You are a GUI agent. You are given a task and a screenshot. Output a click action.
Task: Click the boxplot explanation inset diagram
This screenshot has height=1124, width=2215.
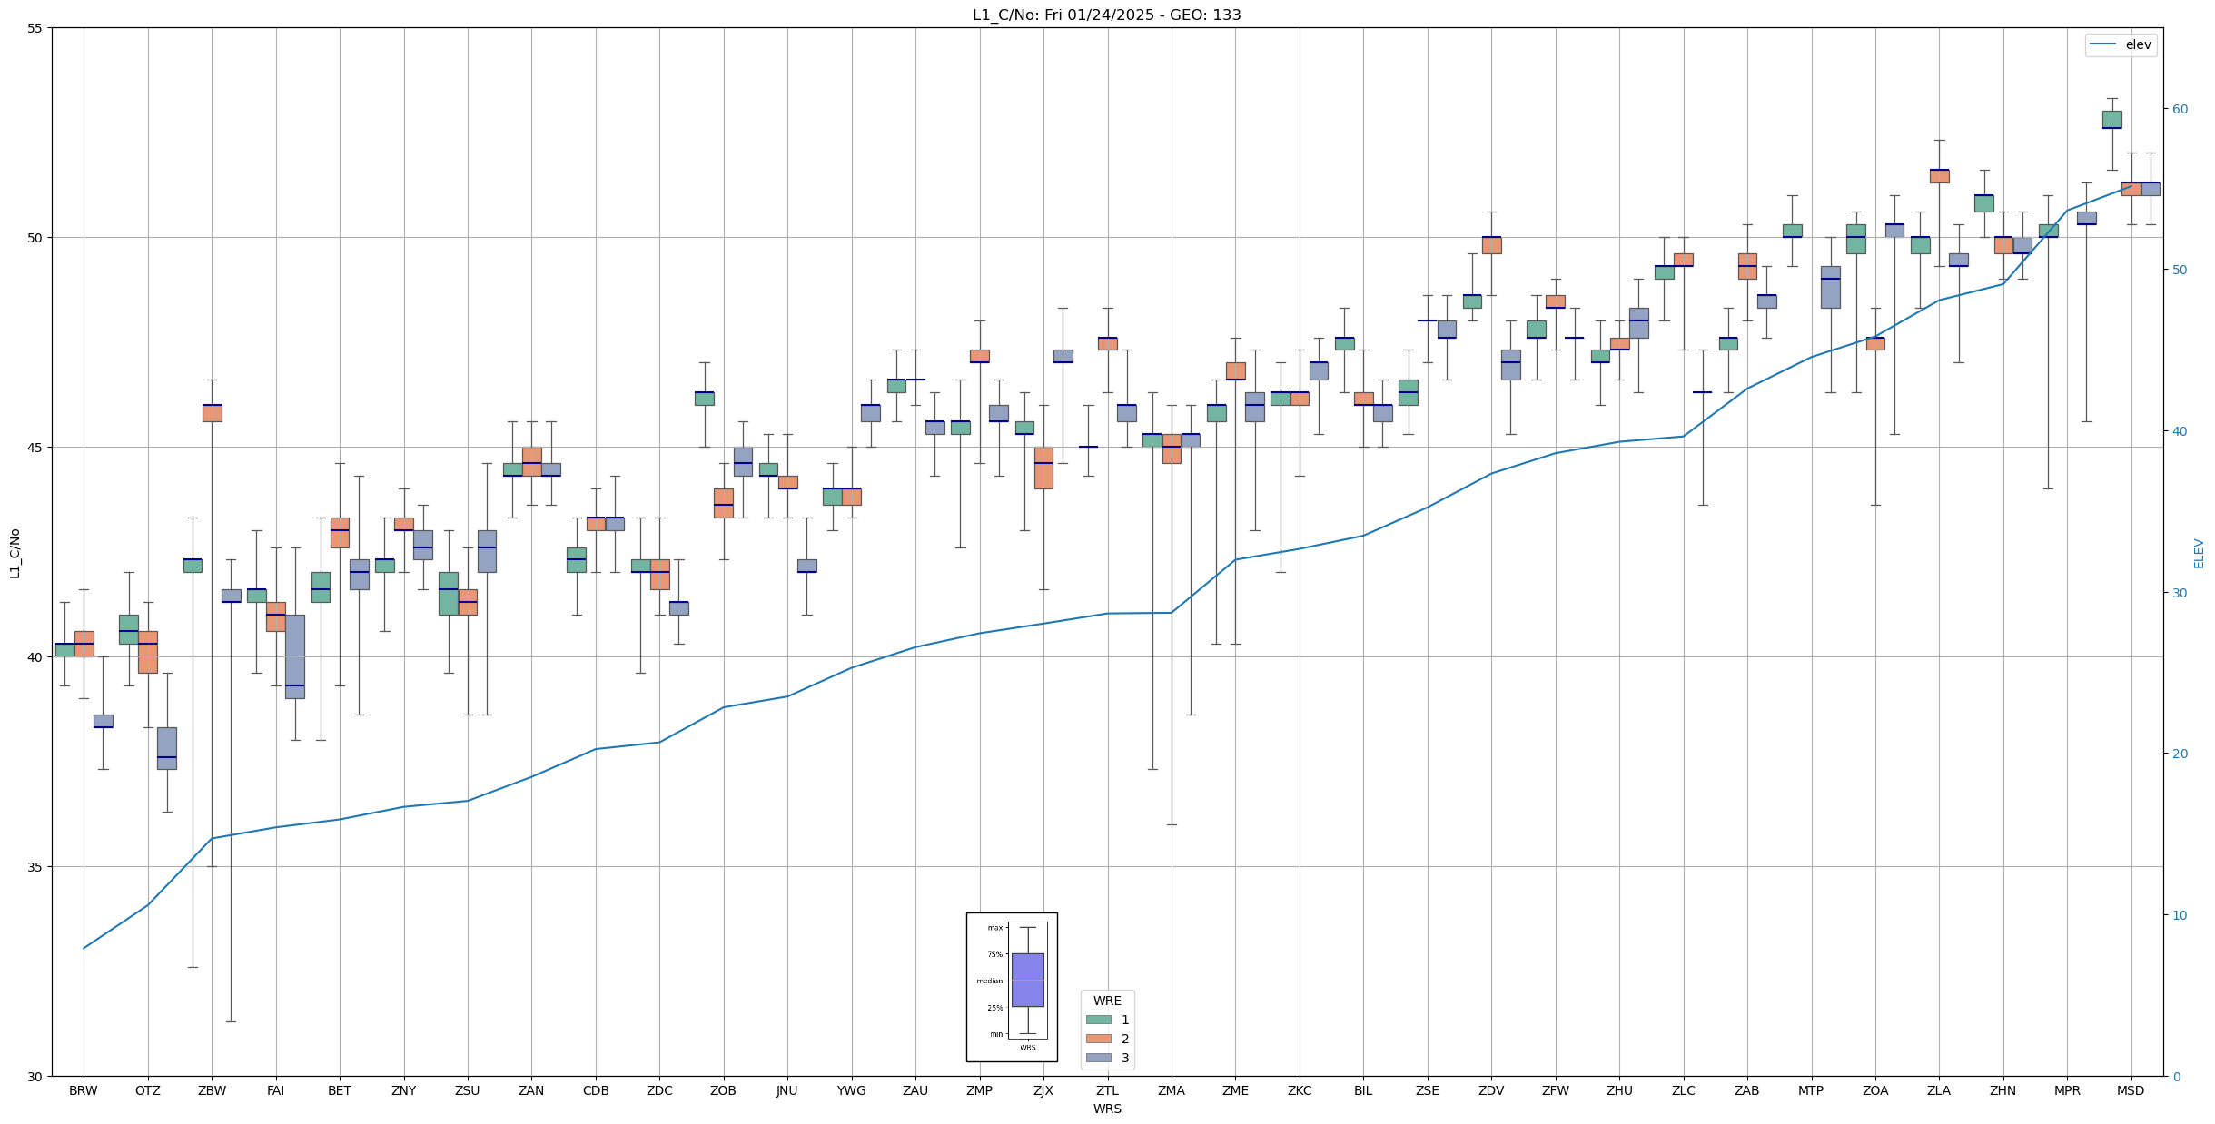point(1011,987)
